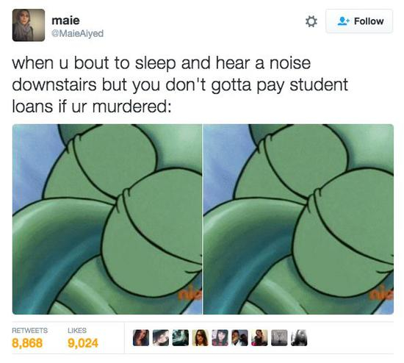Open eighth gray liker avatar thumbnail
Screen dimensions: 404x363
(x=279, y=338)
